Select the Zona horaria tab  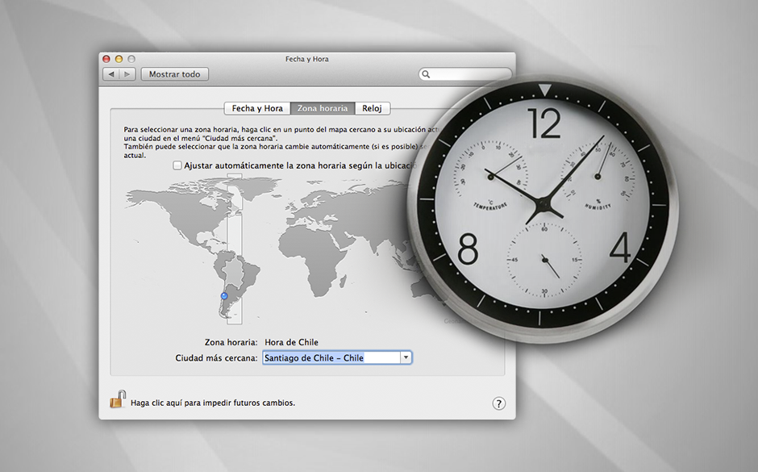click(x=323, y=108)
